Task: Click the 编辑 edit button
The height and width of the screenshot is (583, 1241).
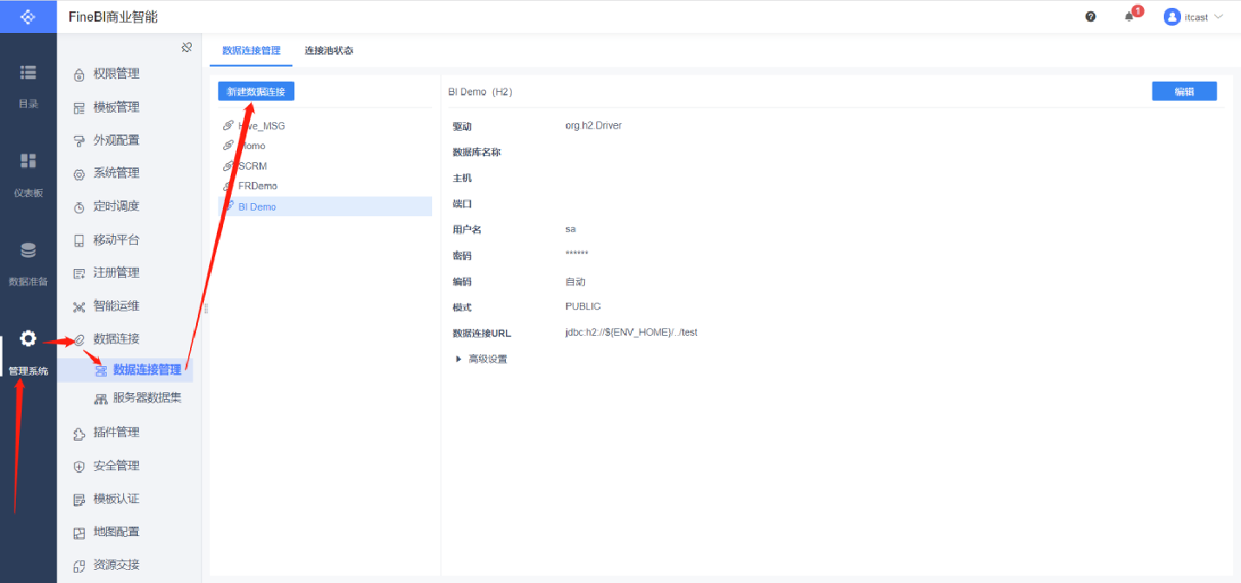Action: click(1184, 91)
